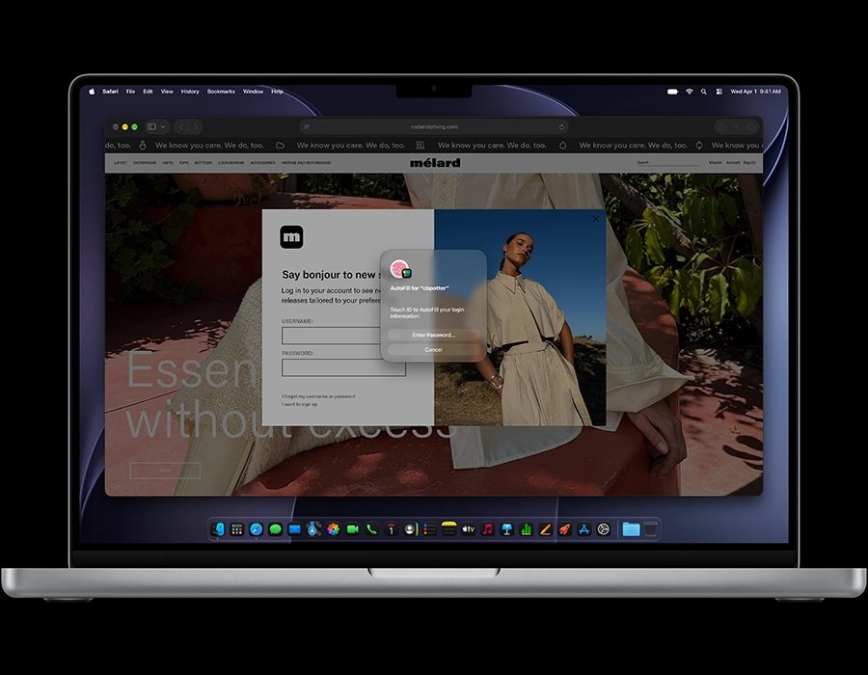Open Finder from the Dock

click(218, 529)
